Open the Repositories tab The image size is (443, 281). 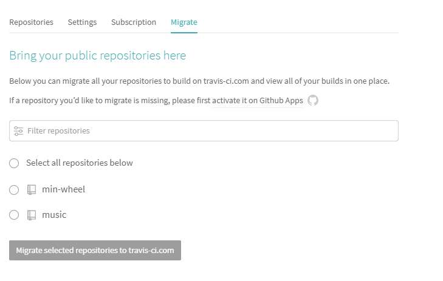[31, 22]
